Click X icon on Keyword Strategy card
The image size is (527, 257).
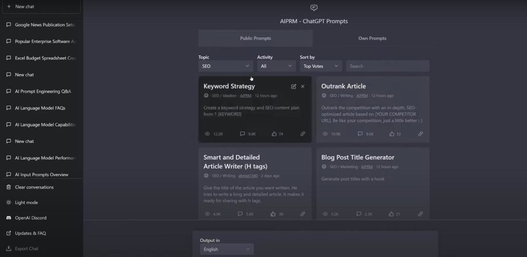coord(303,86)
